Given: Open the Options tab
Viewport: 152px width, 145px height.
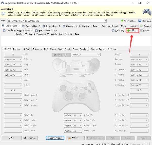Looking at the screenshot, I should [x=86, y=26].
